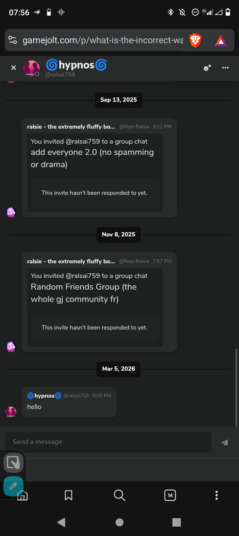This screenshot has height=536, width=239.
Task: Open the tab switcher showing 14 tabs
Action: tap(170, 495)
